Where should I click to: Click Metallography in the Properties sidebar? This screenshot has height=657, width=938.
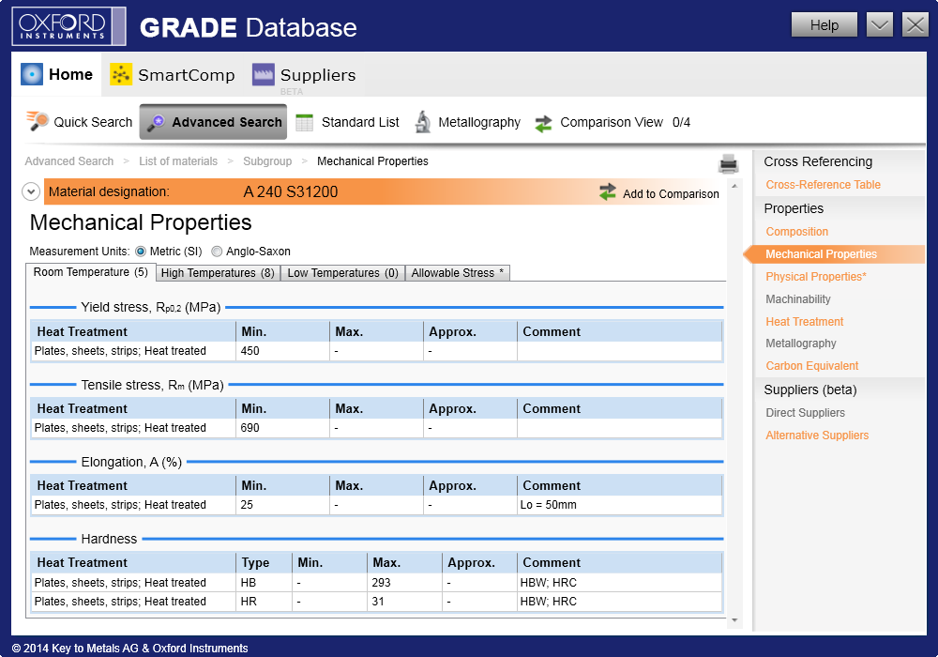(801, 344)
